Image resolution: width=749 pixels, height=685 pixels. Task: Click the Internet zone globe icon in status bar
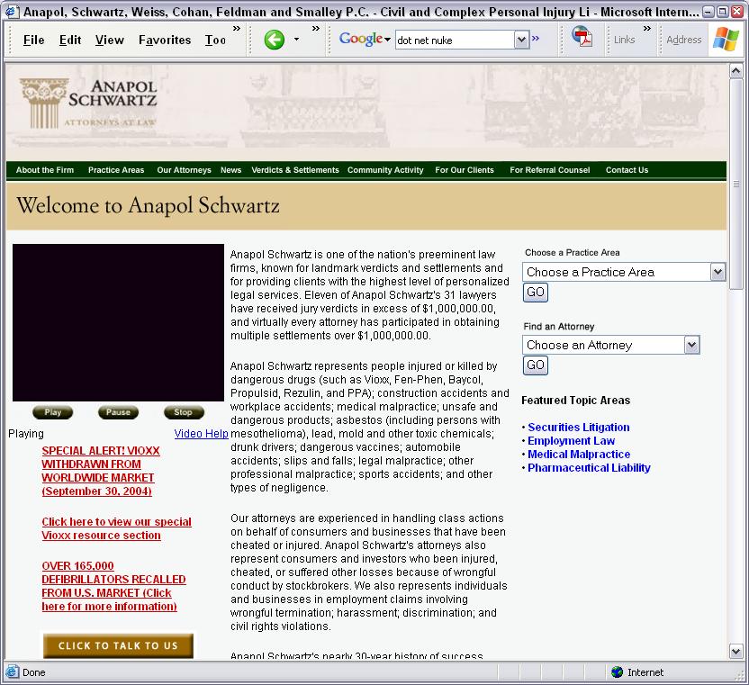click(618, 672)
